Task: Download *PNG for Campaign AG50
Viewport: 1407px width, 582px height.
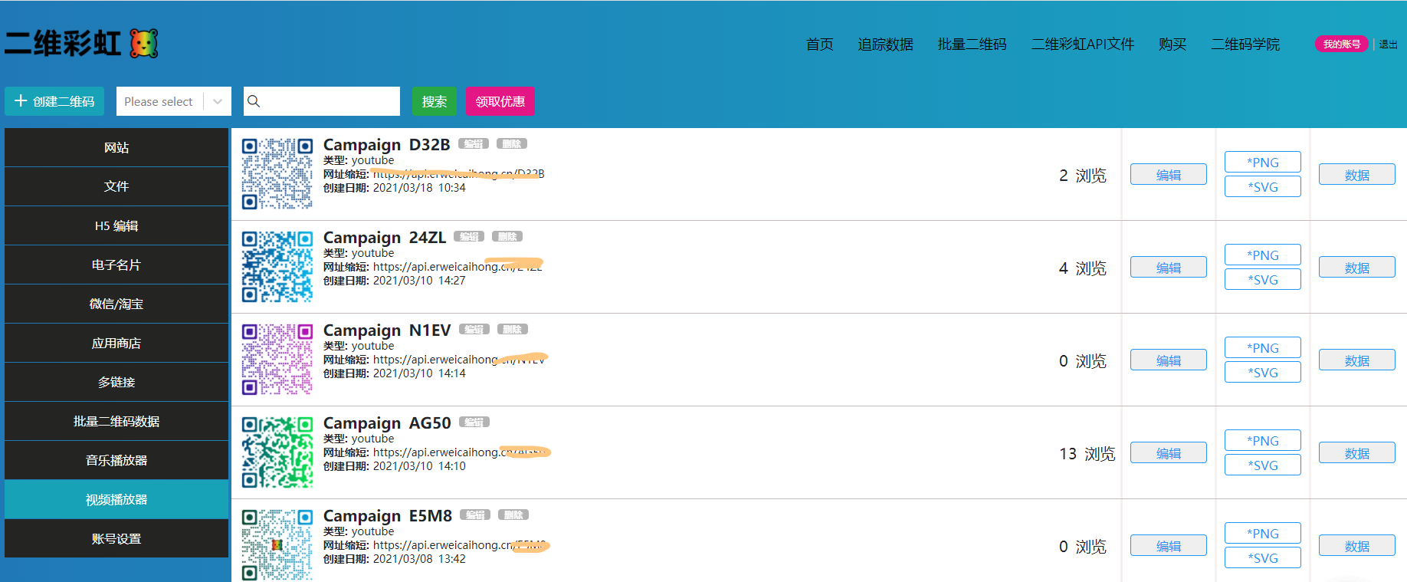Action: (x=1263, y=441)
